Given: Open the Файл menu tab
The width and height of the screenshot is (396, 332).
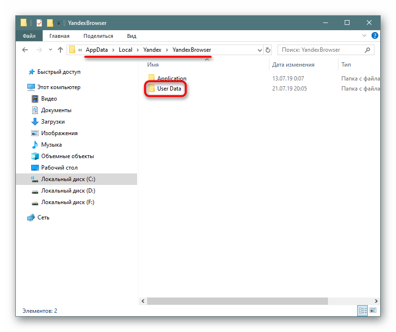Looking at the screenshot, I should [29, 36].
